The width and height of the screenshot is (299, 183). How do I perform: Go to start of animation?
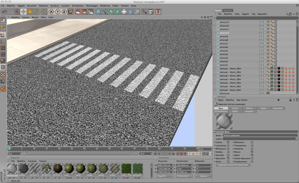click(x=155, y=154)
